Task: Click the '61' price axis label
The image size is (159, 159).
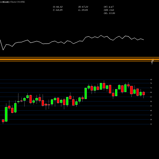Action: pos(151,97)
